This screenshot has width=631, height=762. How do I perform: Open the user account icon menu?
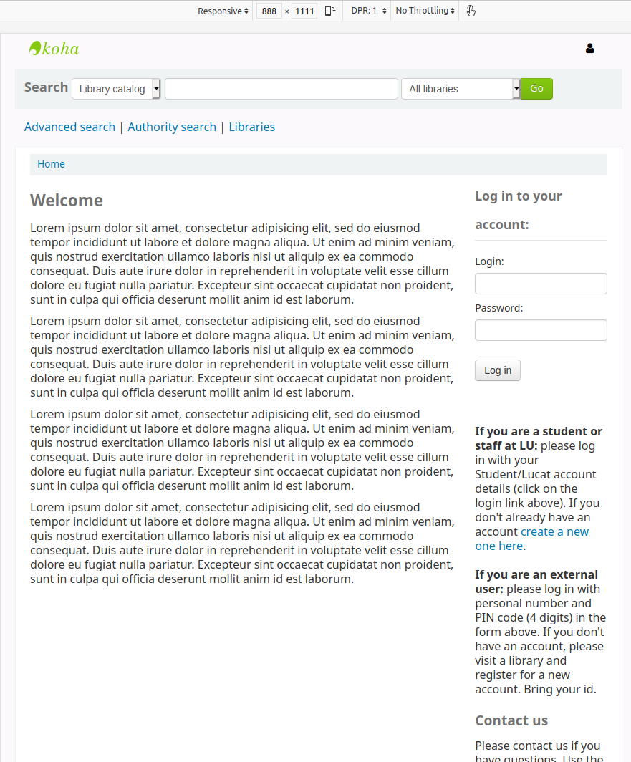(x=589, y=49)
